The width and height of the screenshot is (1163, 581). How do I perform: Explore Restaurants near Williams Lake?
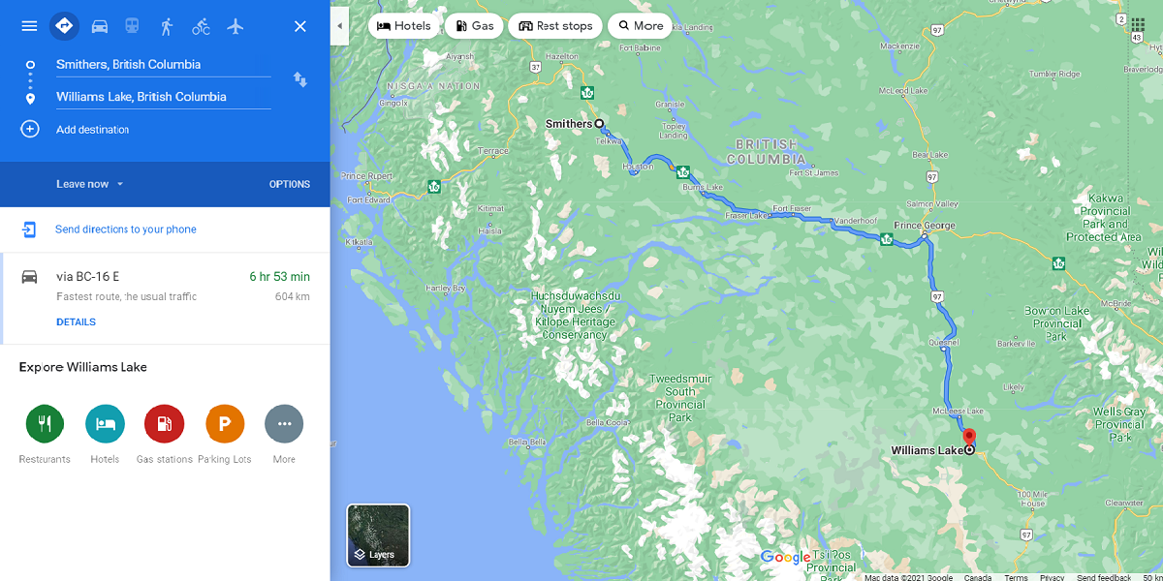tap(45, 424)
